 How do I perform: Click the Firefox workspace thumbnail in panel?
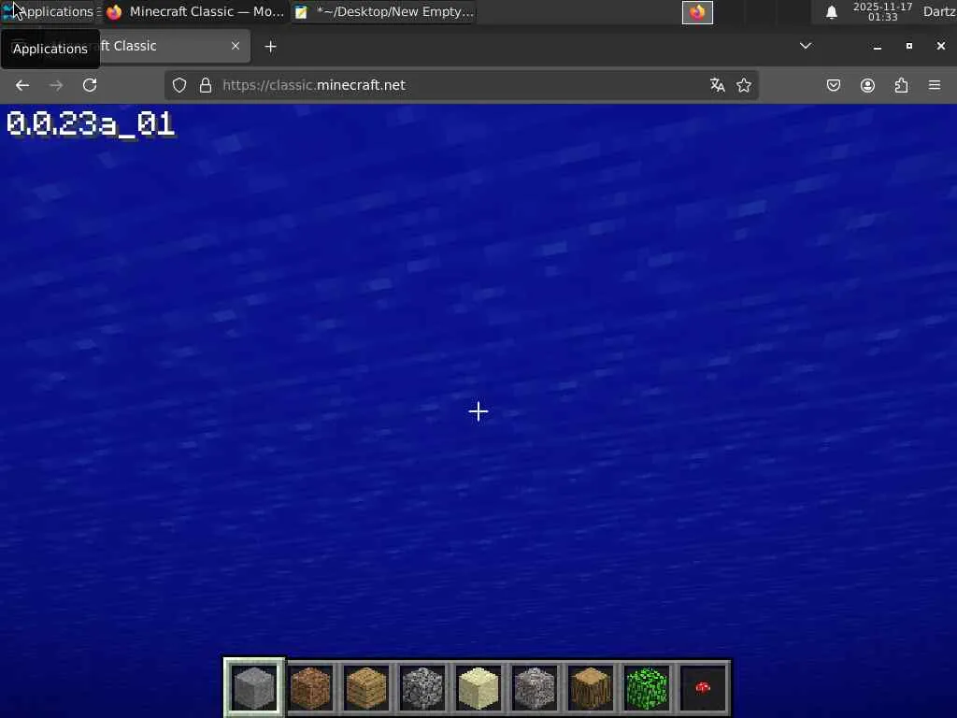click(x=697, y=12)
